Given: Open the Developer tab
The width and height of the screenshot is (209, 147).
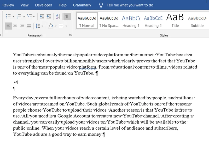Looking at the screenshot, I should (x=44, y=5).
